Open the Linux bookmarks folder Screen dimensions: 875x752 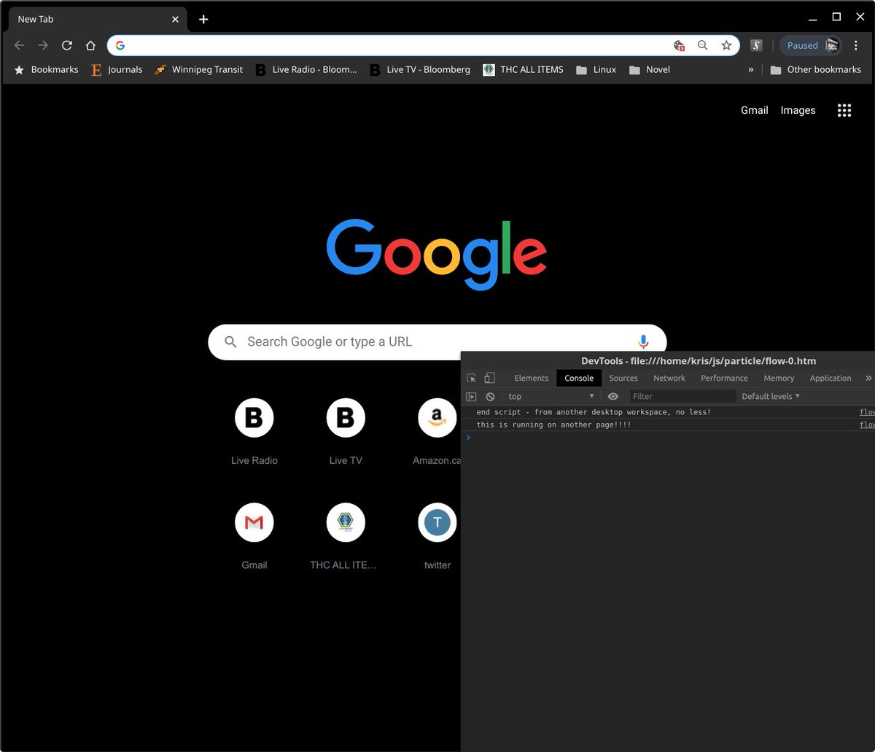(x=596, y=69)
